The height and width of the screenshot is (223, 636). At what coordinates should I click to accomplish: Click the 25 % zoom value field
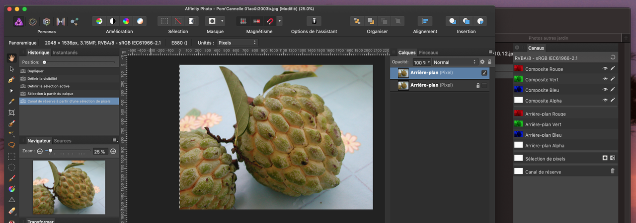click(x=100, y=151)
